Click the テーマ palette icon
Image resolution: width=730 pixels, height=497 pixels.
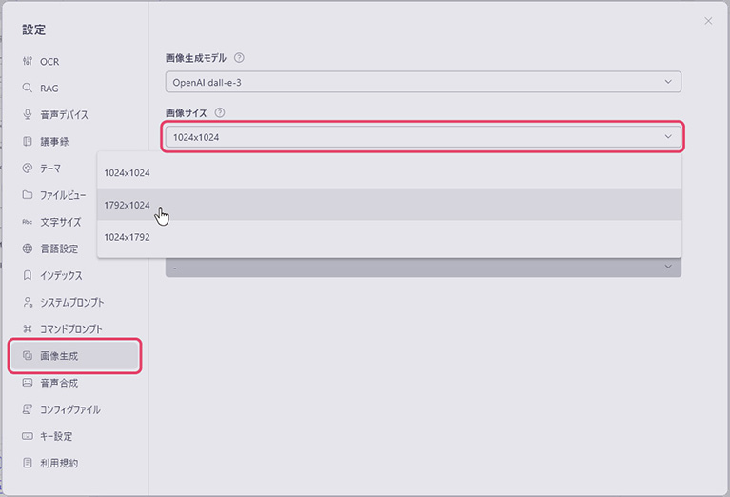[28, 169]
